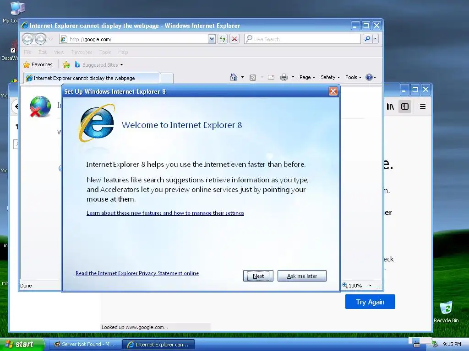Click the keyboard icon in the system tray

click(416, 345)
